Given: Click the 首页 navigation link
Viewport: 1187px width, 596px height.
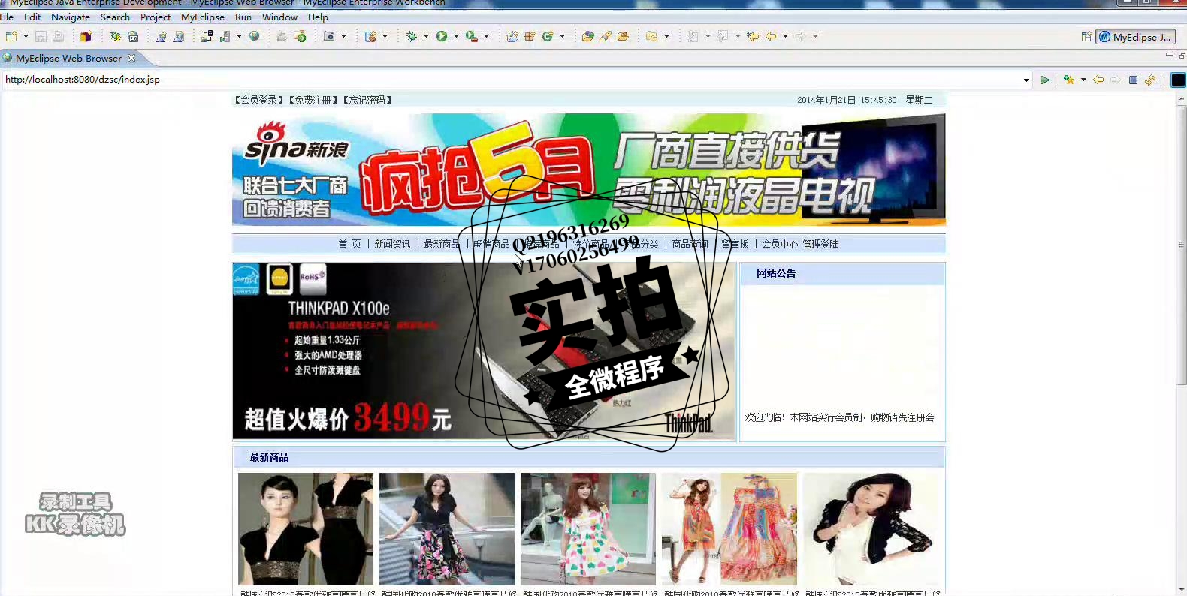Looking at the screenshot, I should [349, 244].
